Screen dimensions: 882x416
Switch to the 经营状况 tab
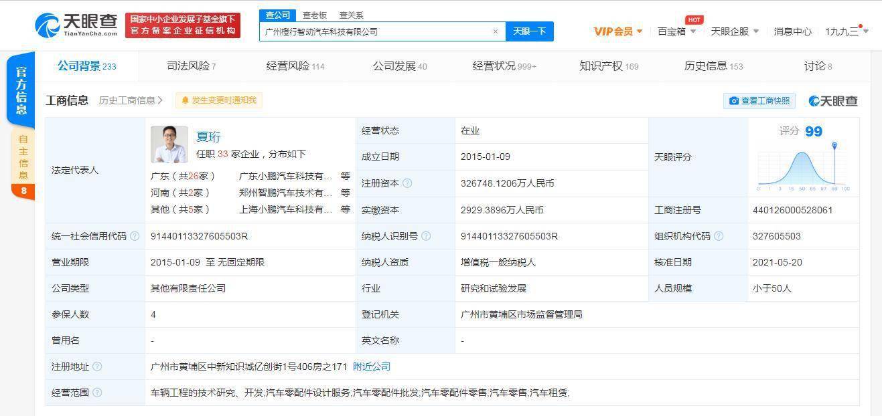(x=504, y=66)
